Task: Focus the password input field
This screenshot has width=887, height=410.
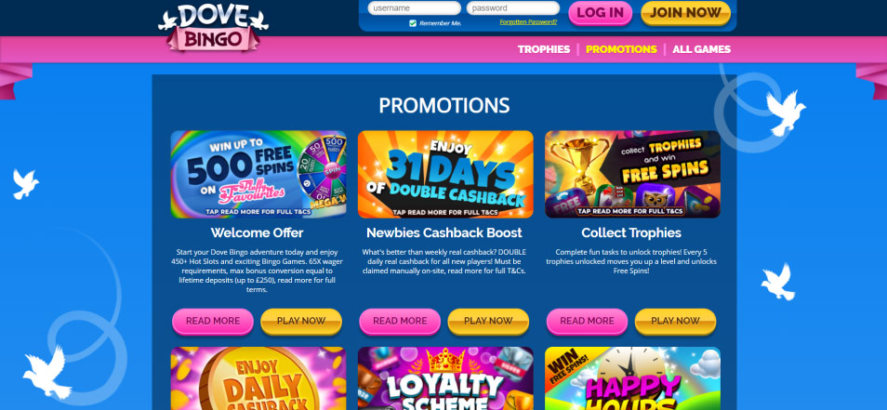Action: click(513, 8)
